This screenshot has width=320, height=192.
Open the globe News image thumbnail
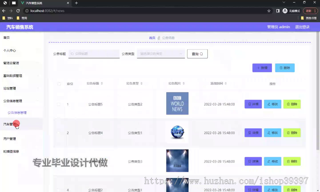[177, 132]
